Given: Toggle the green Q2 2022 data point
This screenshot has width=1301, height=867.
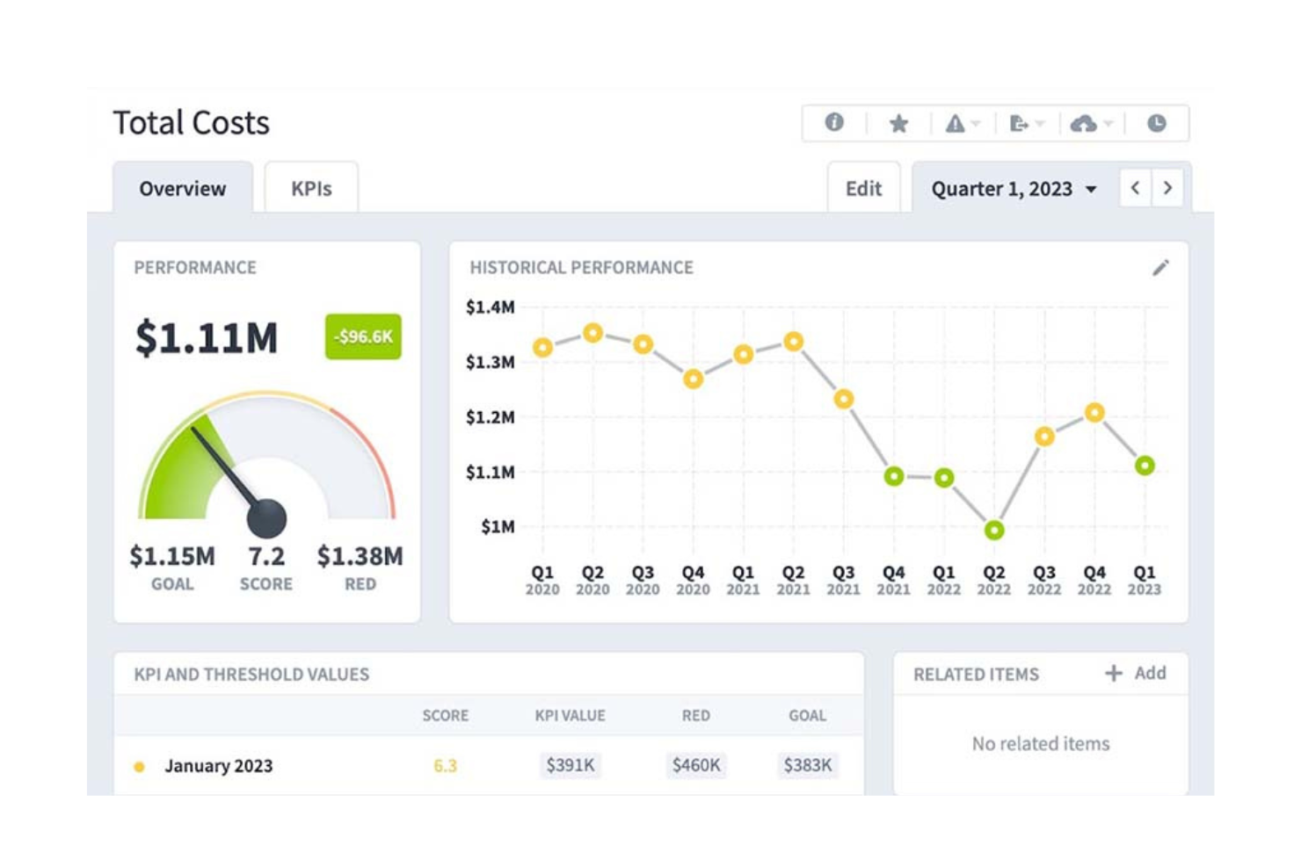Looking at the screenshot, I should click(993, 529).
